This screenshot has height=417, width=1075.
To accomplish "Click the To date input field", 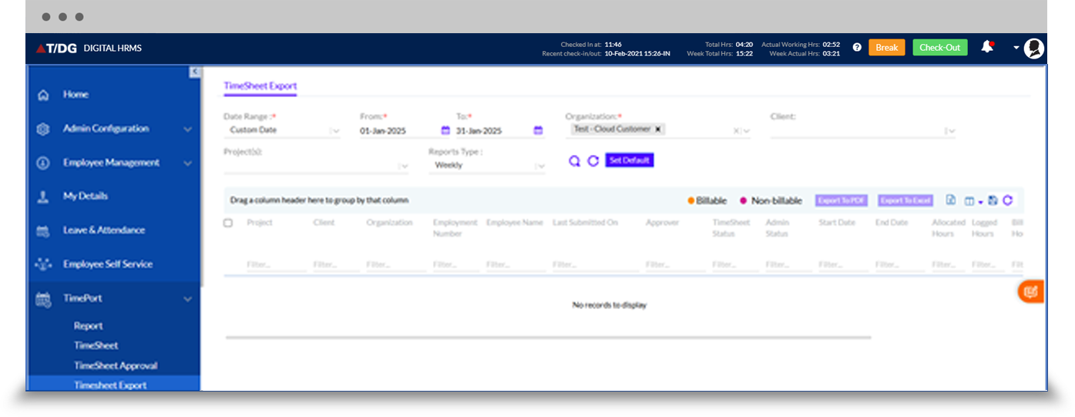I will click(x=493, y=131).
